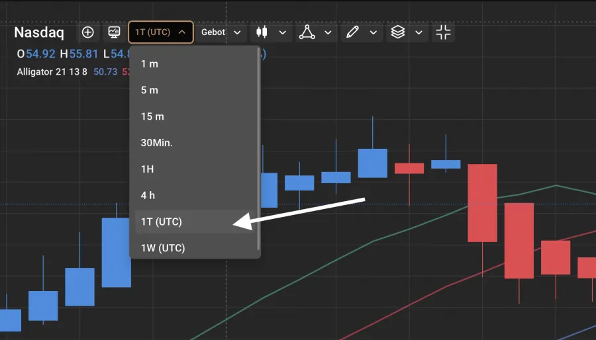This screenshot has height=340, width=596.
Task: Choose the 1 m timeframe
Action: tap(195, 64)
